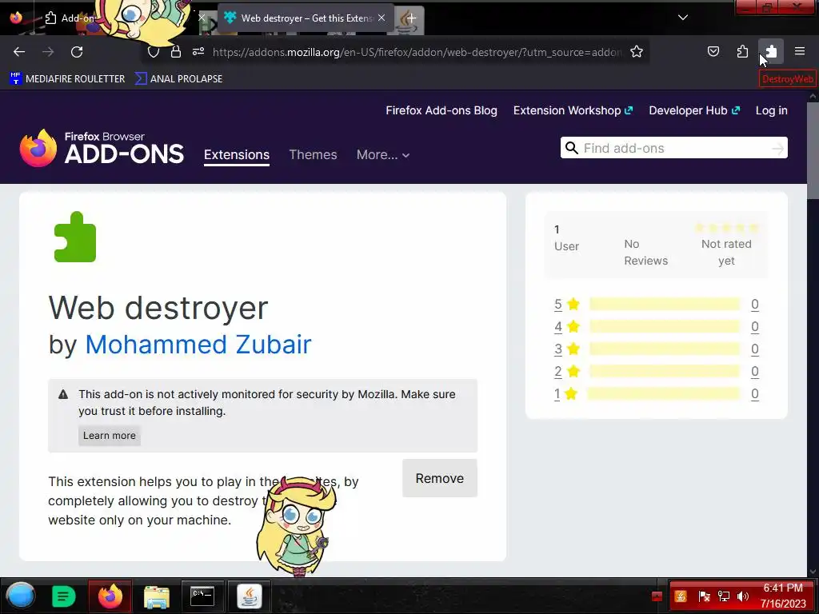This screenshot has height=614, width=819.
Task: Click the search magnifier icon
Action: point(572,148)
